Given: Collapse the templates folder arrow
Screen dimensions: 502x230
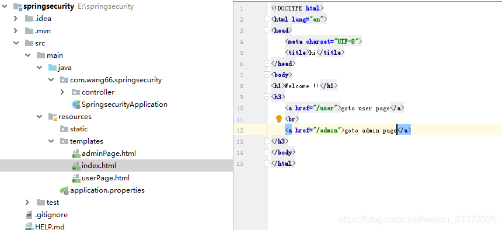Looking at the screenshot, I should pyautogui.click(x=51, y=141).
